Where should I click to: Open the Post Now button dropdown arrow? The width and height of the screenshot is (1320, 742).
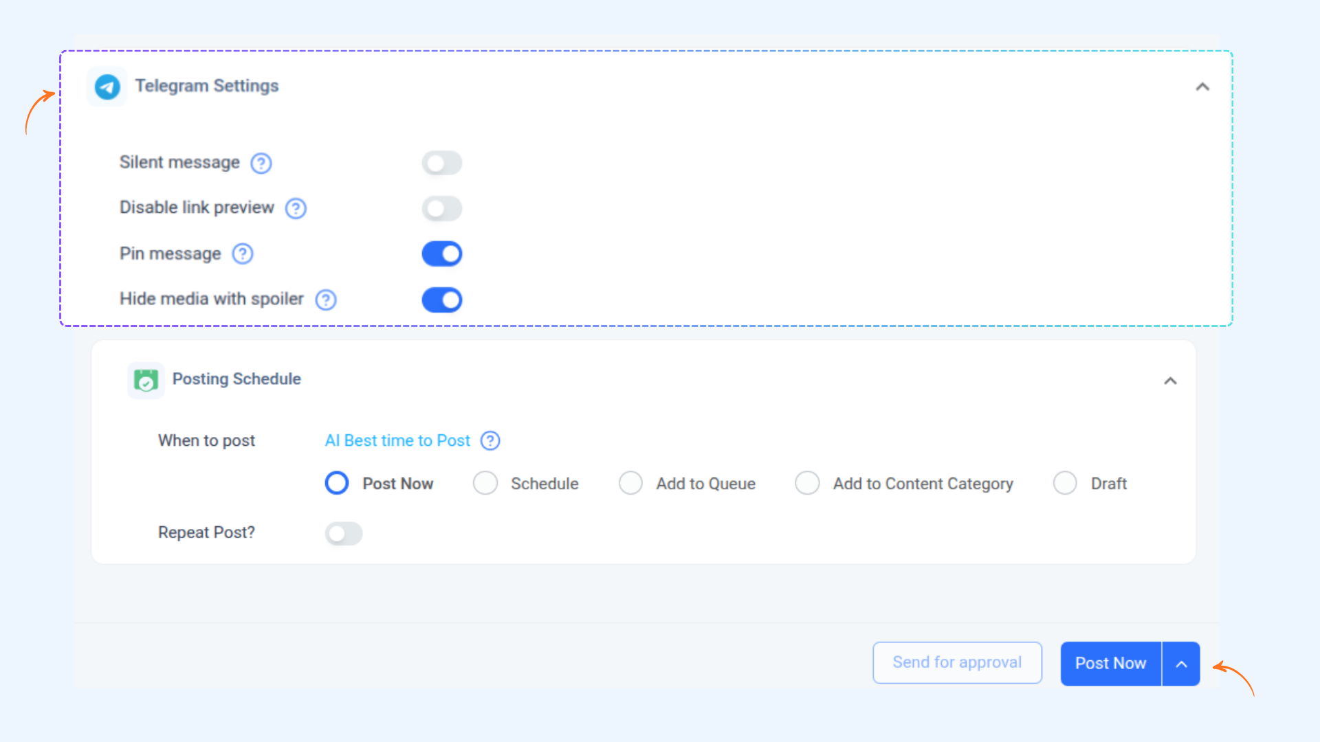point(1181,664)
